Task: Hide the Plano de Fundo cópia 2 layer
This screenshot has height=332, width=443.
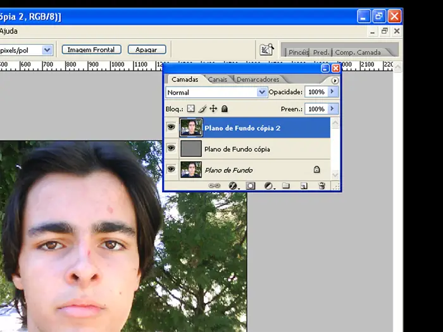Action: 171,128
